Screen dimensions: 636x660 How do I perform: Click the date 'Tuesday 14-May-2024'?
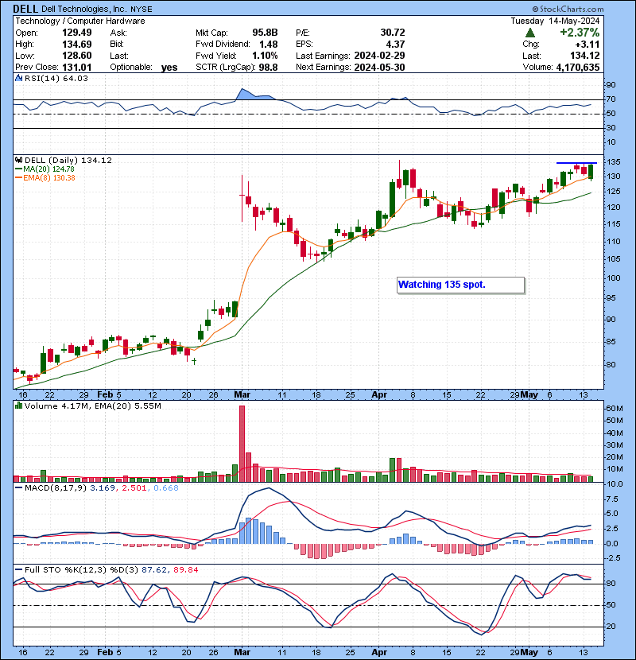[555, 21]
